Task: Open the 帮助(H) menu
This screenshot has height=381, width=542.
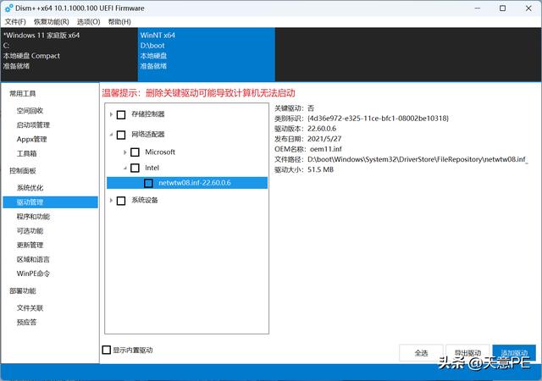Action: click(x=119, y=22)
